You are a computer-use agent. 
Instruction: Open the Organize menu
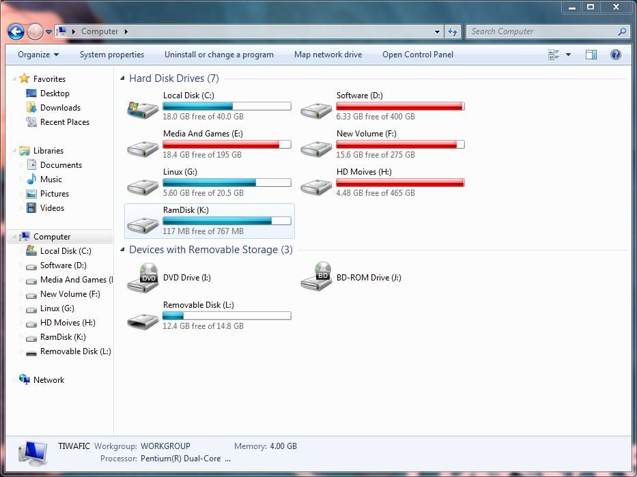click(x=38, y=55)
